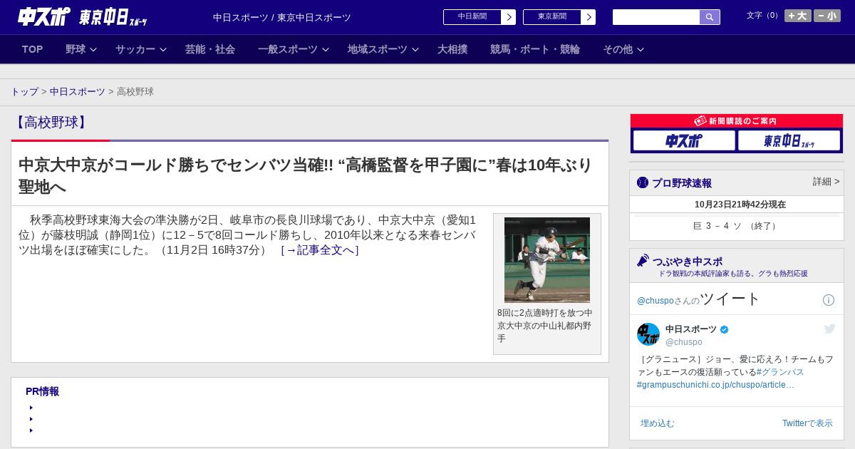Click 中日スポーツ breadcrumb link
The height and width of the screenshot is (449, 855).
pos(77,92)
